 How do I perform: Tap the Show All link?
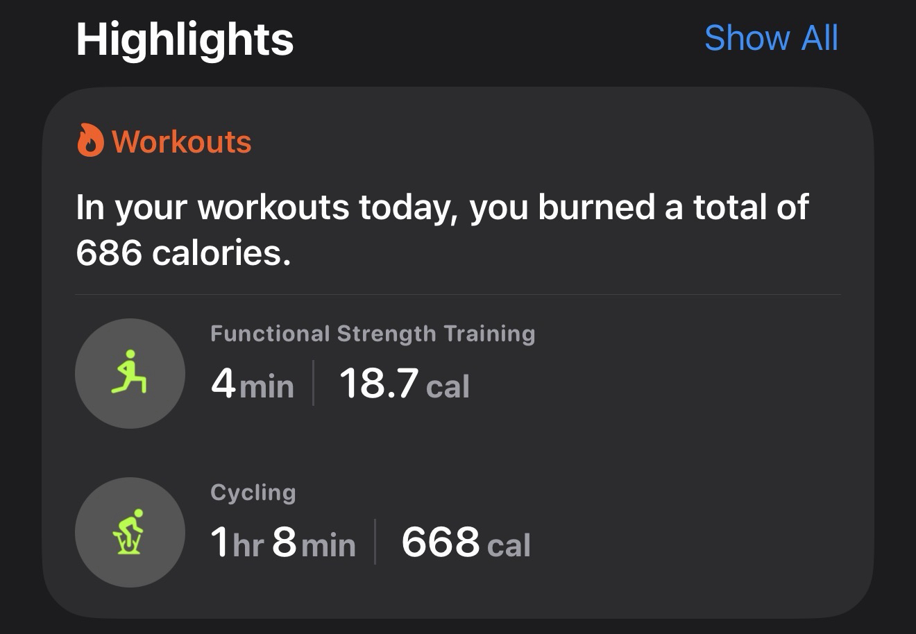coord(771,37)
